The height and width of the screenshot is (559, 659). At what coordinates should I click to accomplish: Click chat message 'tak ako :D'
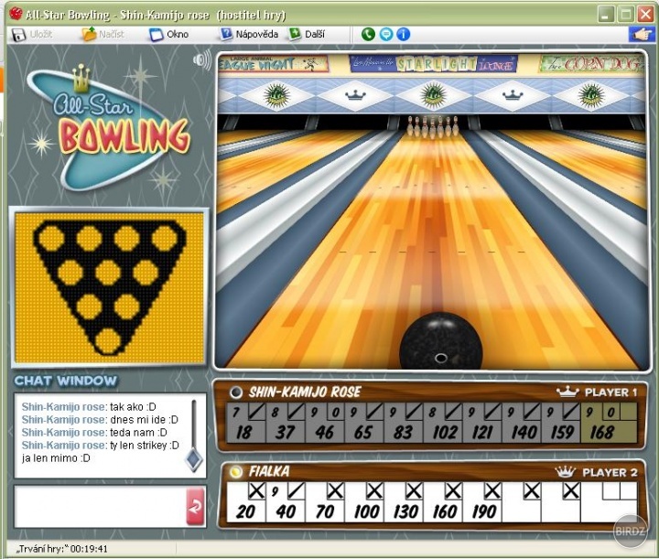click(x=133, y=407)
